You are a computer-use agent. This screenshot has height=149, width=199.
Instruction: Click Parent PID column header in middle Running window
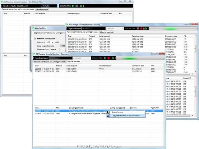(187, 78)
